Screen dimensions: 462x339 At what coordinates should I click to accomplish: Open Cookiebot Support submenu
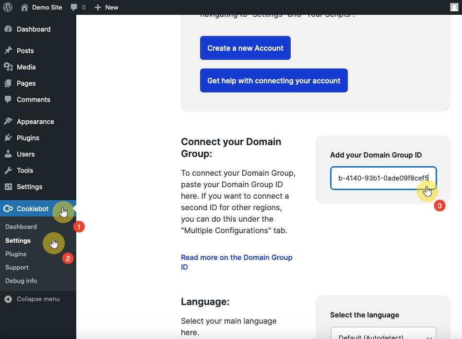(17, 267)
